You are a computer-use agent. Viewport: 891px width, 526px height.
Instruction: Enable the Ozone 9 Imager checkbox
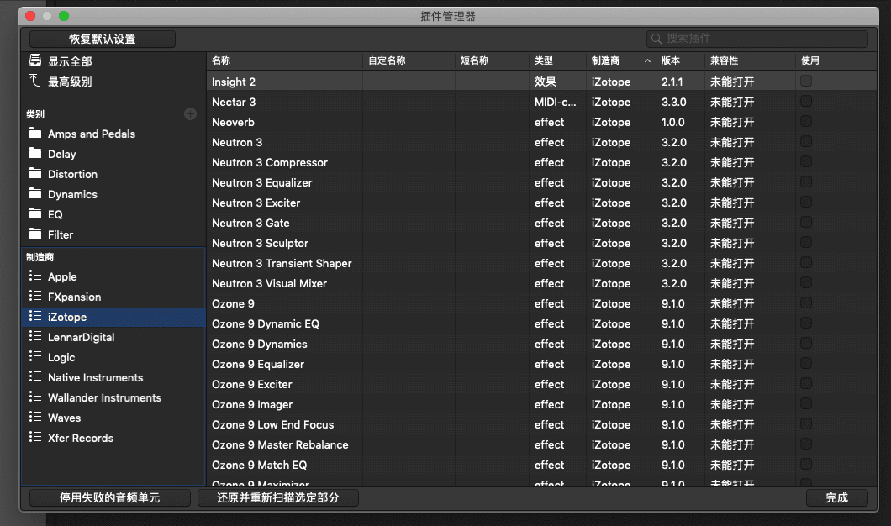806,404
